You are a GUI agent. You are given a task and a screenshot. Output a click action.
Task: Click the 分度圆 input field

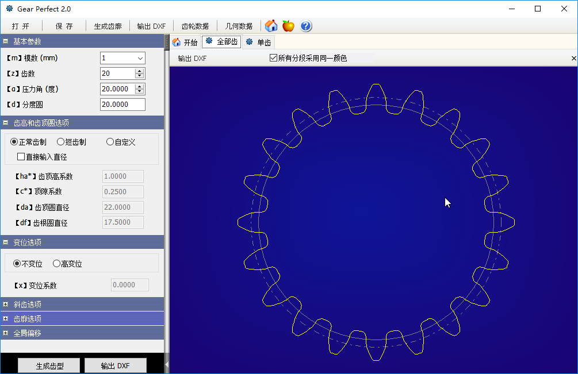pos(122,105)
